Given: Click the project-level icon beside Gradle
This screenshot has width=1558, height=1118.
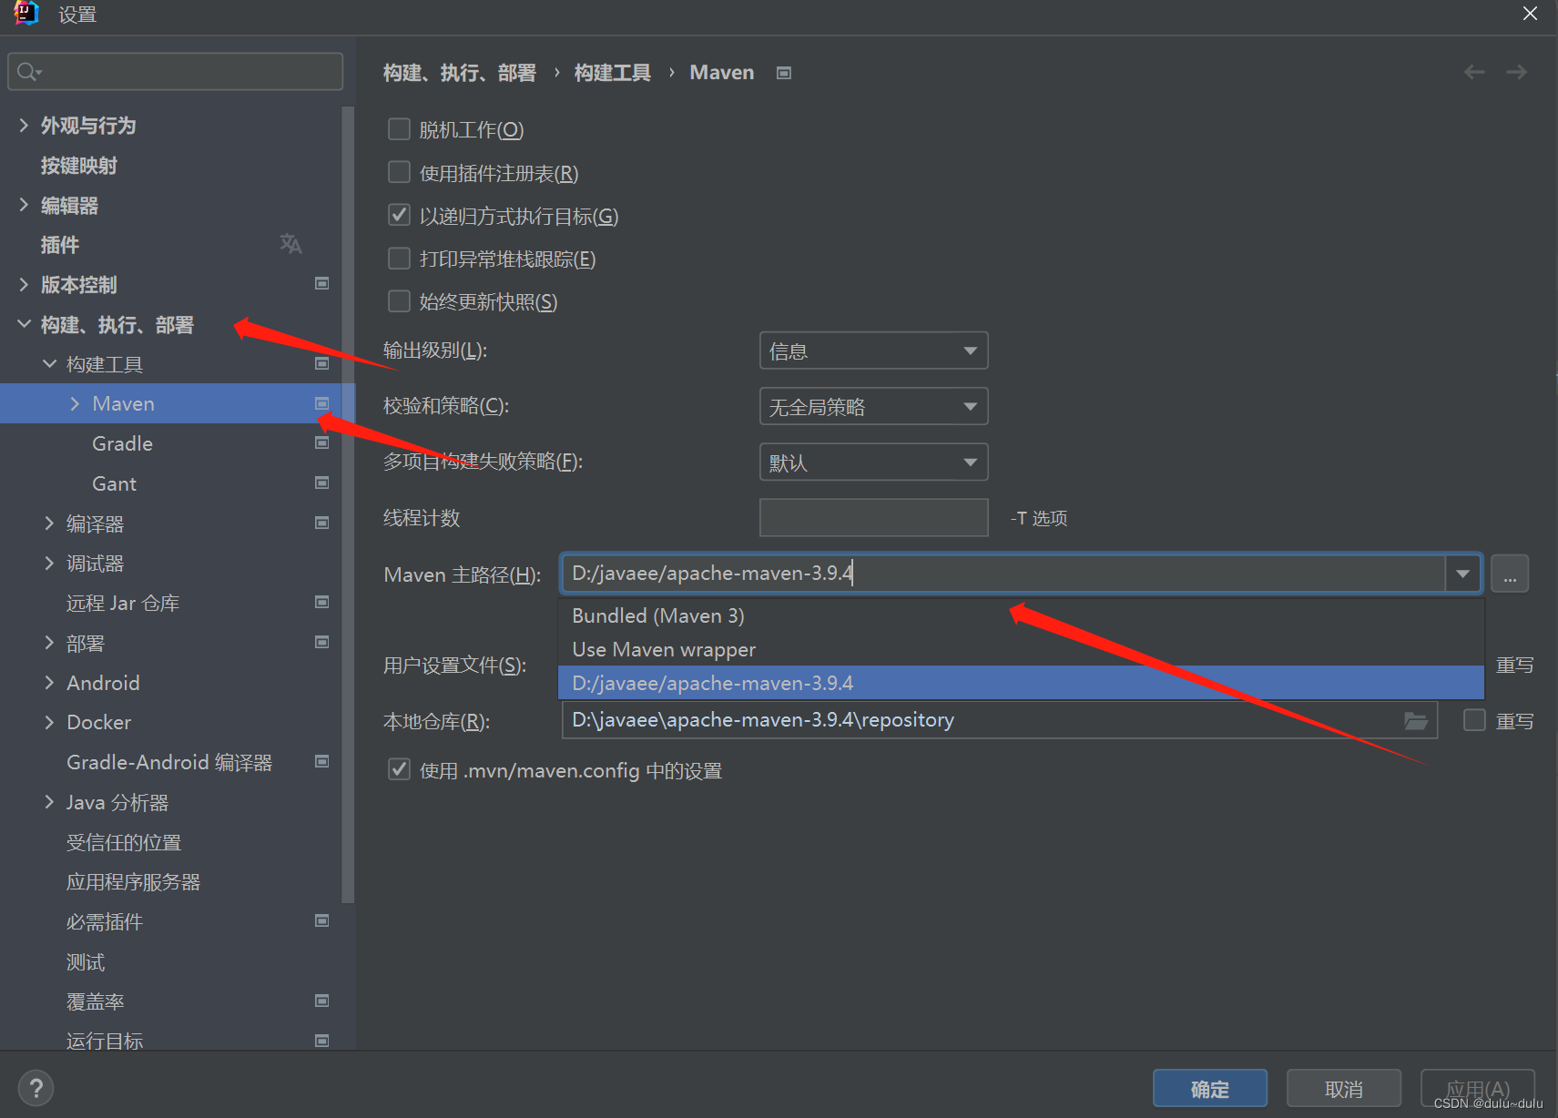Looking at the screenshot, I should tap(321, 443).
